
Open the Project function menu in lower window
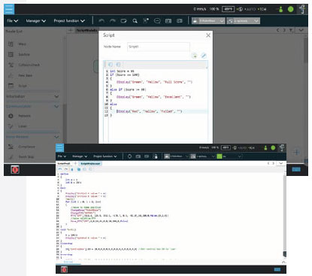point(105,156)
